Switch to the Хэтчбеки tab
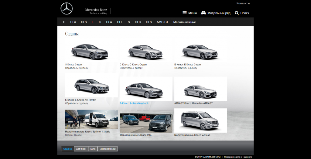The width and height of the screenshot is (311, 159). click(81, 149)
